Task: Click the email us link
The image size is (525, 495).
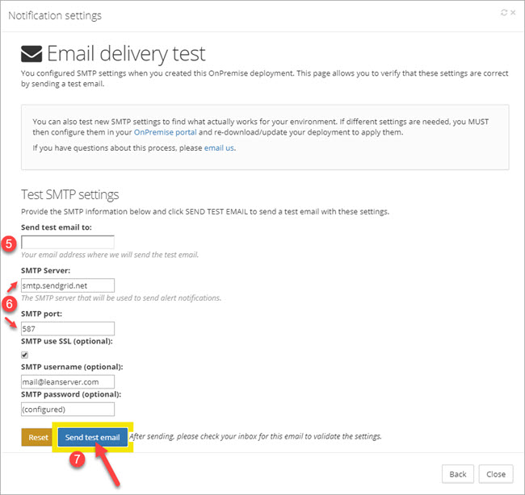Action: (x=219, y=148)
